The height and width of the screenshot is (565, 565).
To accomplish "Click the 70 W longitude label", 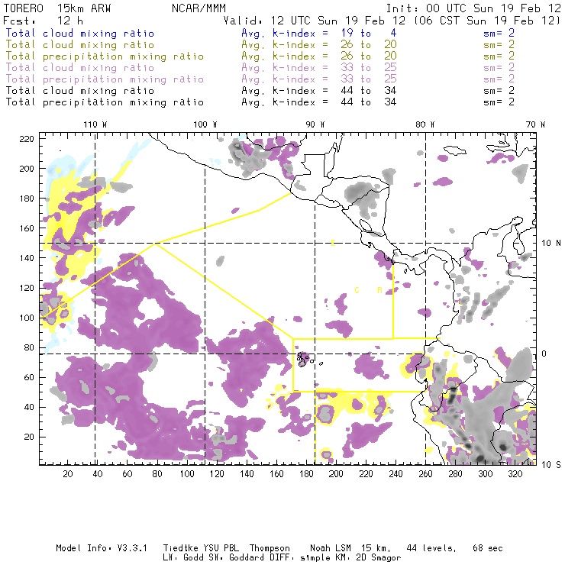I will 534,124.
